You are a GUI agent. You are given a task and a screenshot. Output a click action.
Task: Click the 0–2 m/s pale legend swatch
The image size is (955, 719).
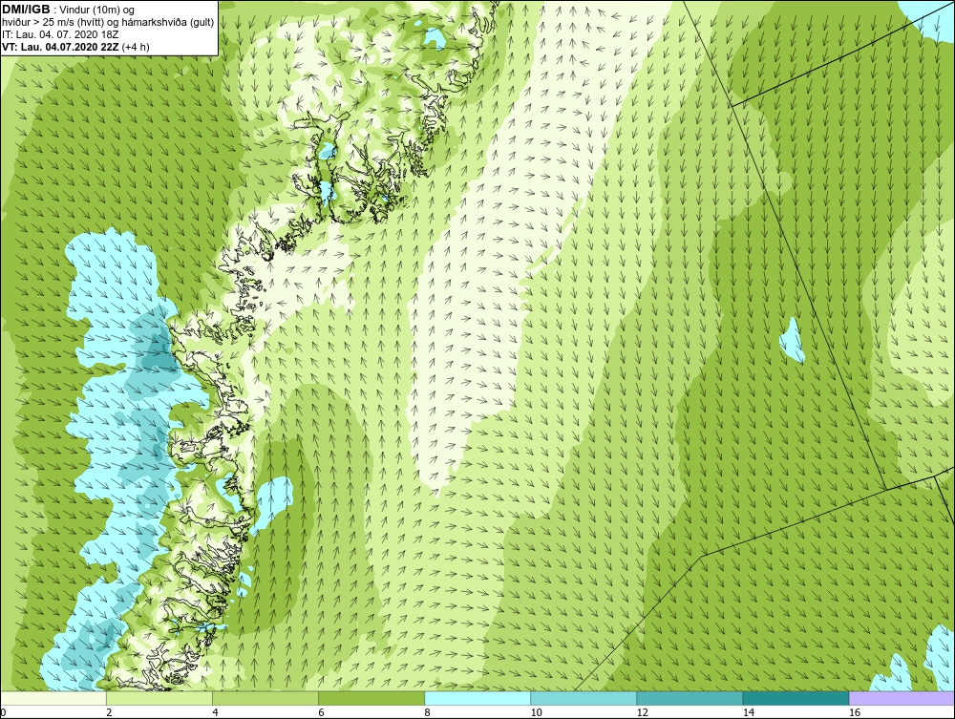click(x=53, y=698)
